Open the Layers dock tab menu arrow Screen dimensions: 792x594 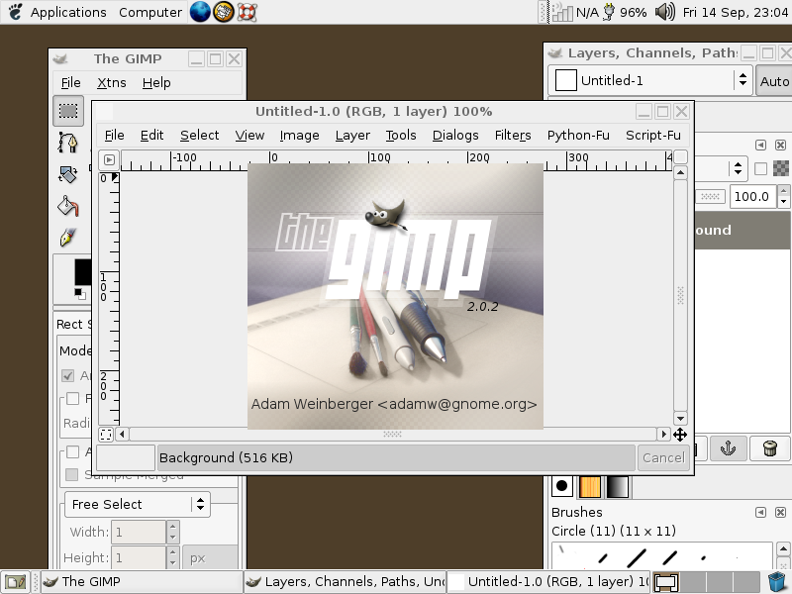pyautogui.click(x=760, y=145)
